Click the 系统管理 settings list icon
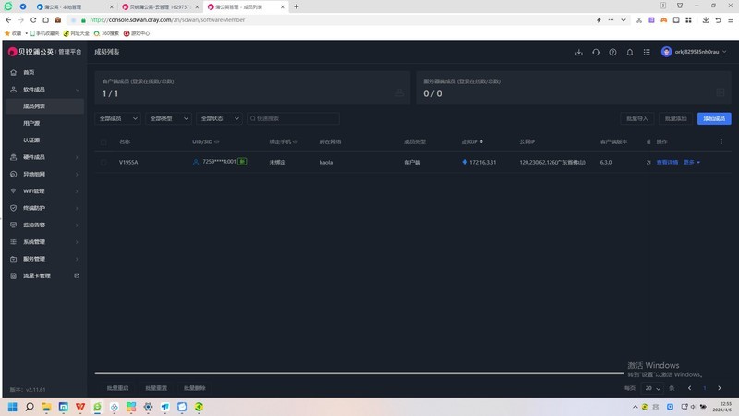 point(13,242)
